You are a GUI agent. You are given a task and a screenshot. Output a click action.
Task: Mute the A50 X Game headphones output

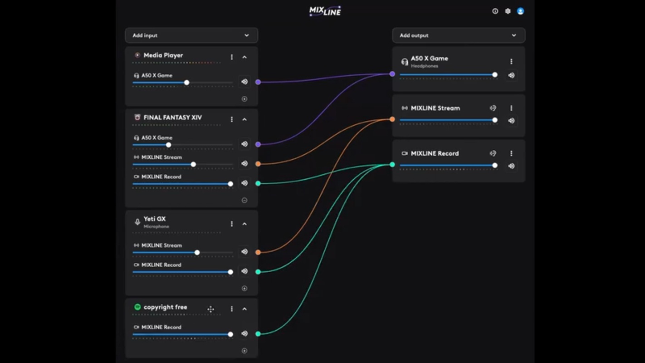511,75
